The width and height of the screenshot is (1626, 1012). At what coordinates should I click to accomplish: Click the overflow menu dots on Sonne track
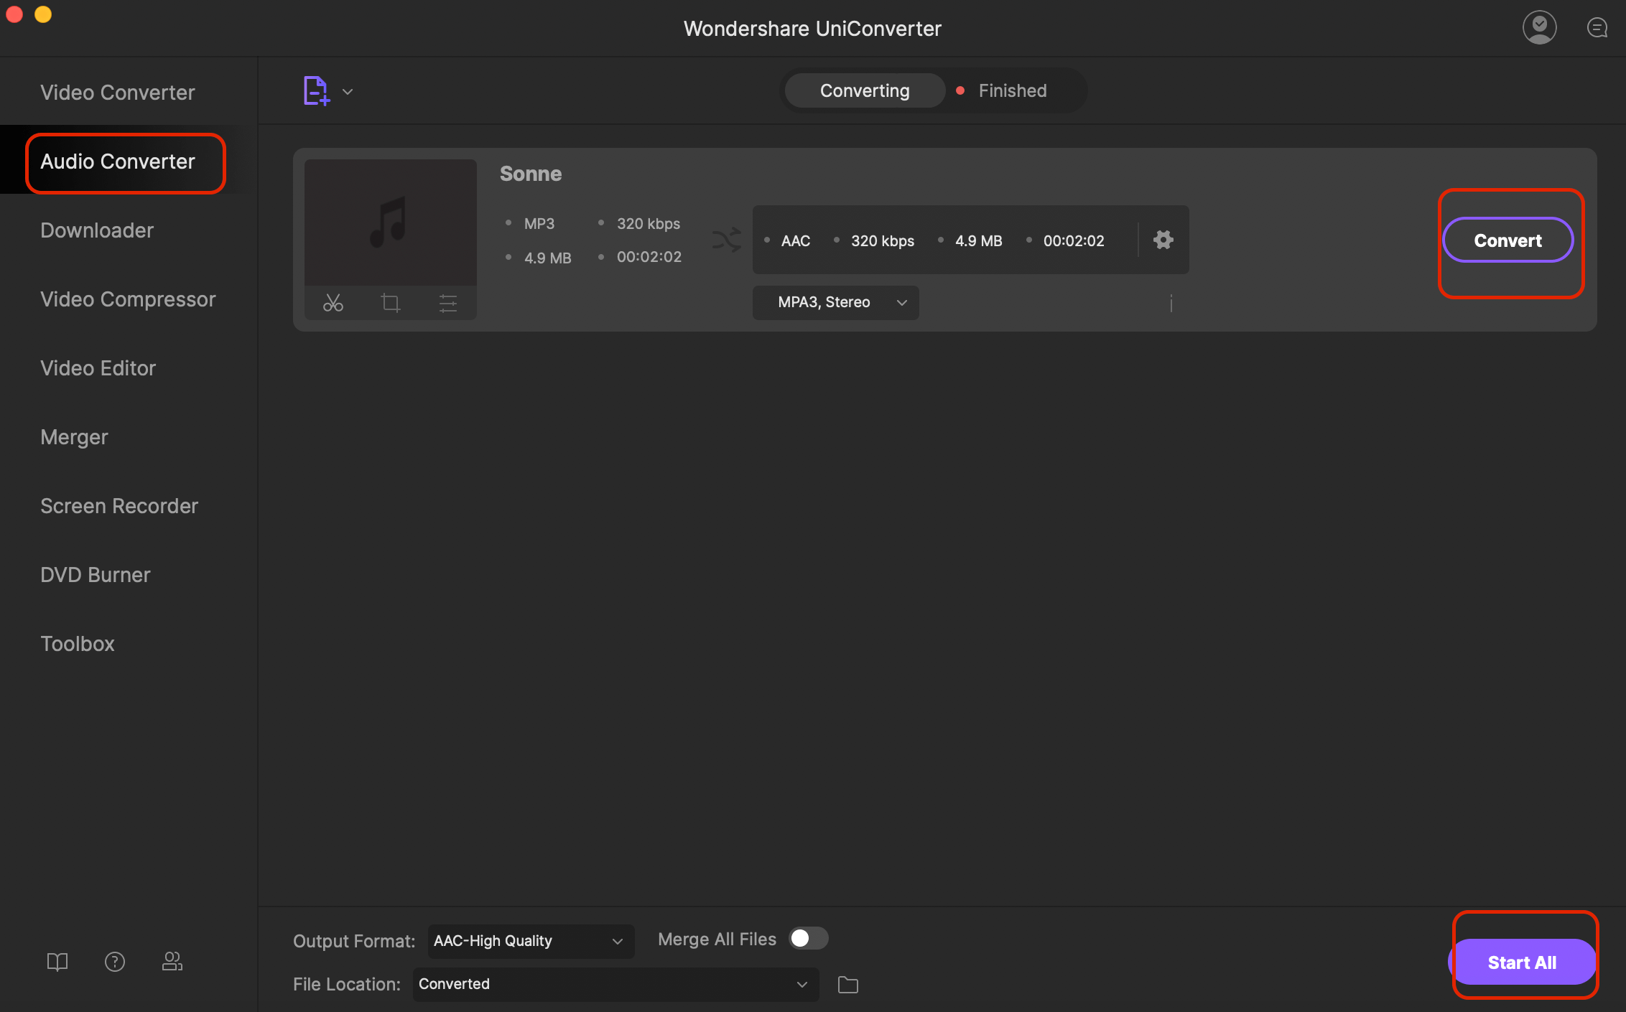(1170, 303)
